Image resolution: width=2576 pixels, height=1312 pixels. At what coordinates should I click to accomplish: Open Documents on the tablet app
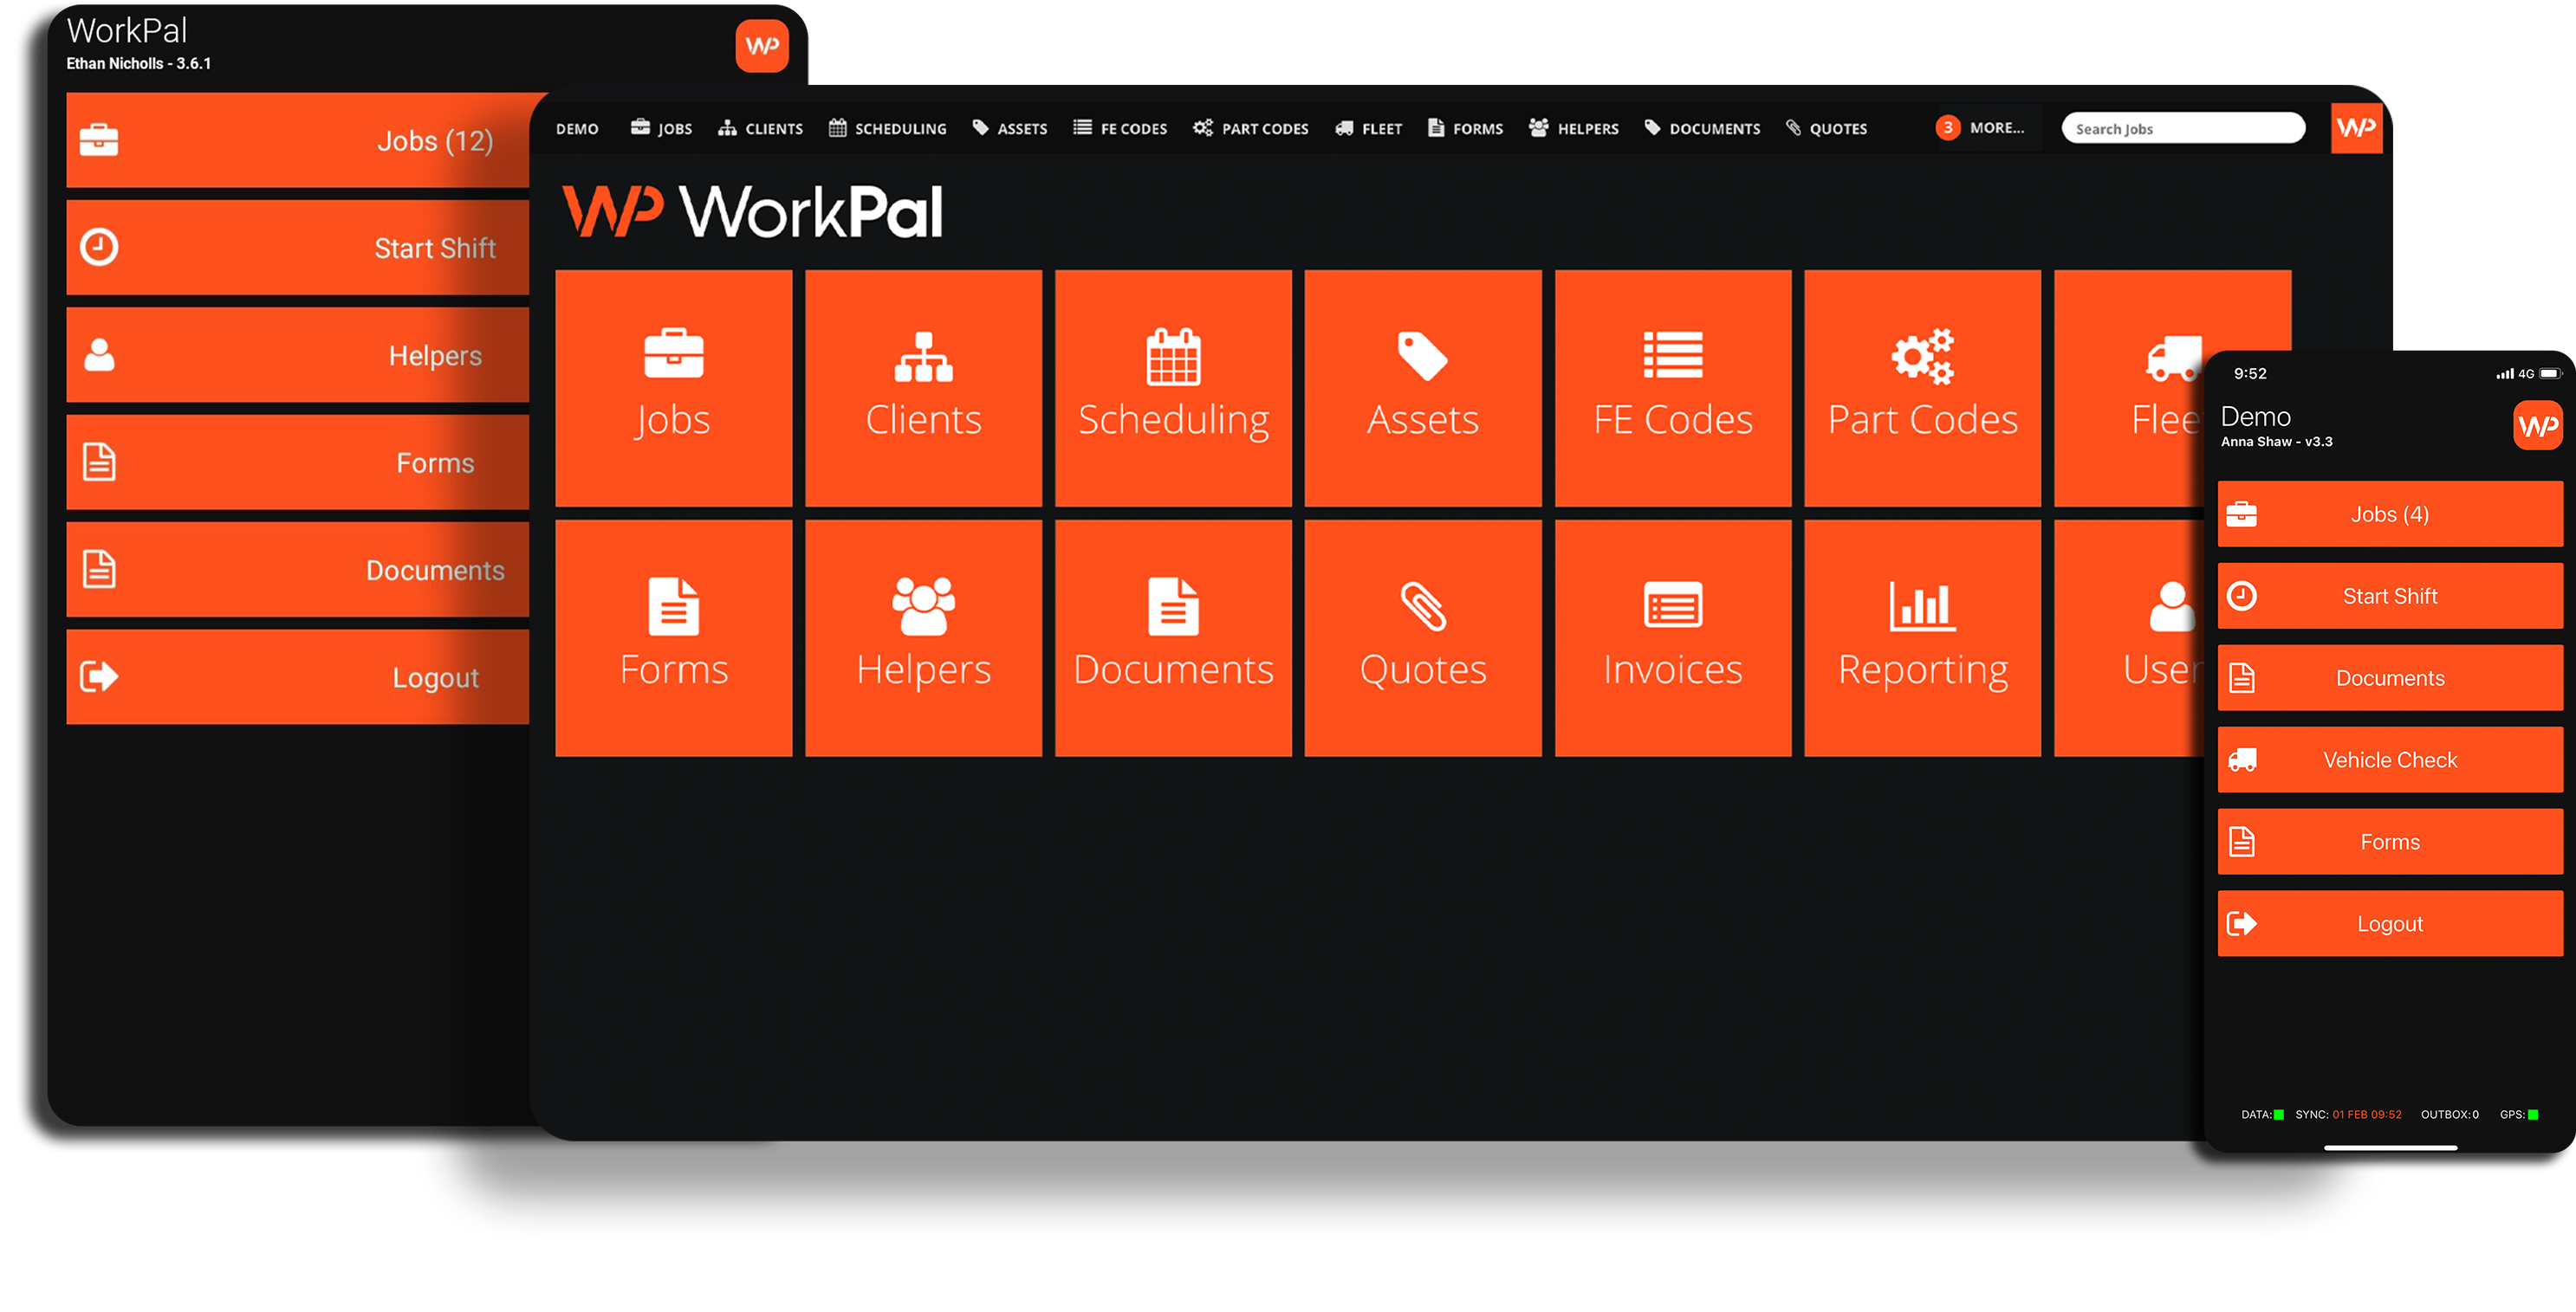(298, 570)
